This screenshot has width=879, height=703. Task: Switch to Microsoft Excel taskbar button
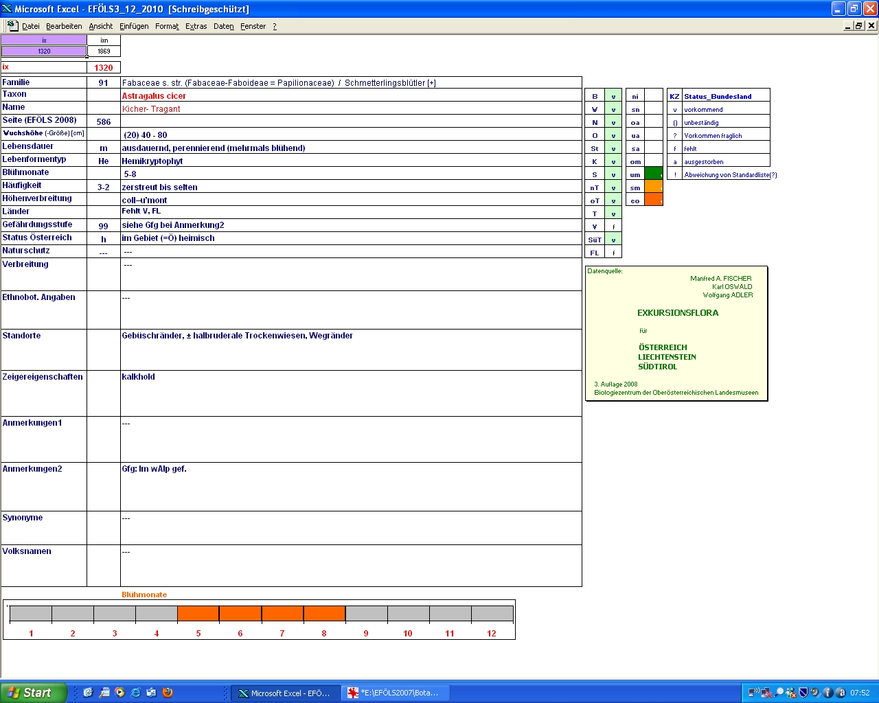click(284, 693)
